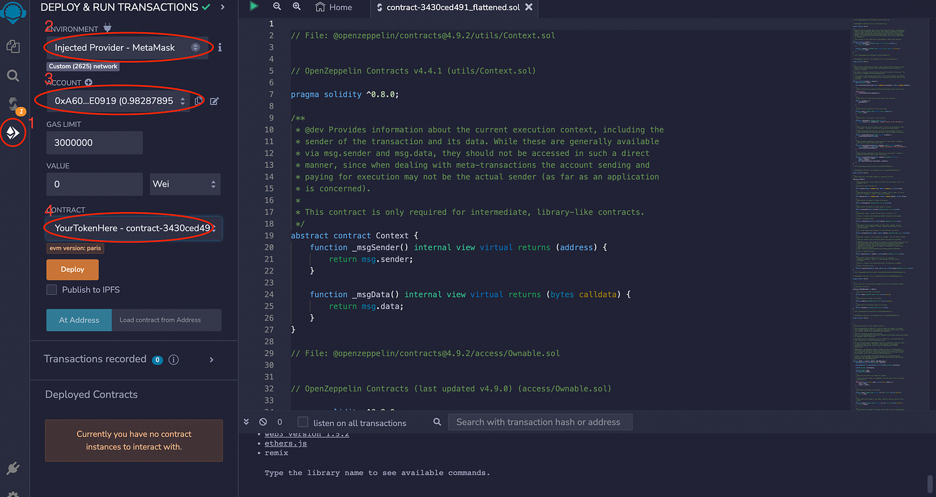Enable listen on all transactions checkbox
The width and height of the screenshot is (936, 497).
point(303,422)
